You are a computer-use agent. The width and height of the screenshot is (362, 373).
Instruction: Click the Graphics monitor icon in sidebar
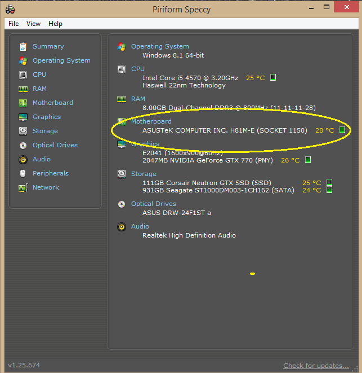(x=23, y=117)
